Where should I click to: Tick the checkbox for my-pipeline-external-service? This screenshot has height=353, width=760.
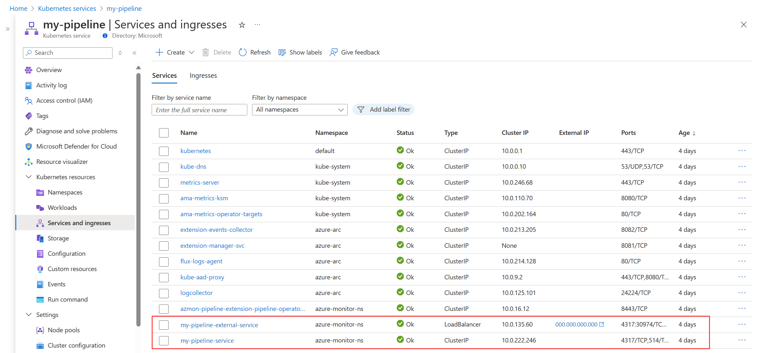tap(164, 325)
